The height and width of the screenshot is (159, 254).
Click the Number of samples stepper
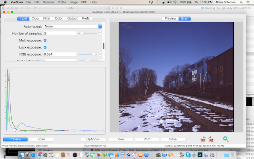pos(100,33)
